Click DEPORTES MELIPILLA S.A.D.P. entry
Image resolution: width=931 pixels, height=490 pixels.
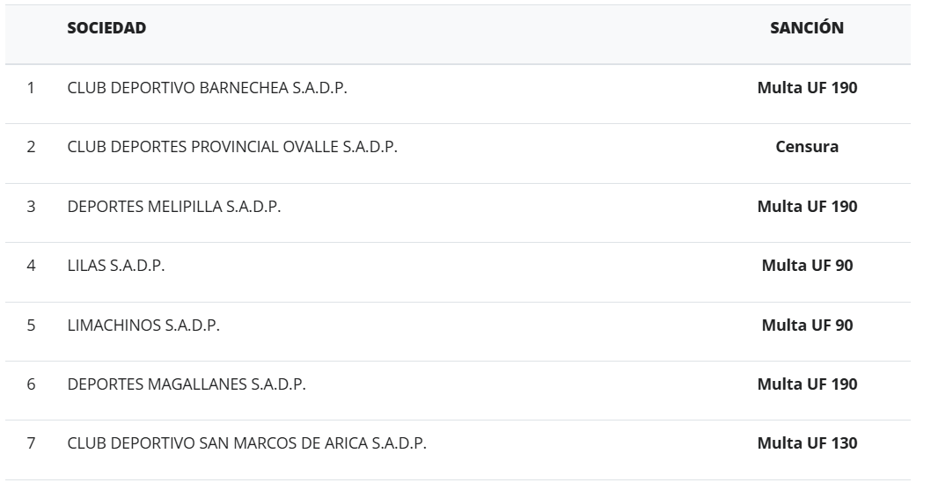coord(174,207)
